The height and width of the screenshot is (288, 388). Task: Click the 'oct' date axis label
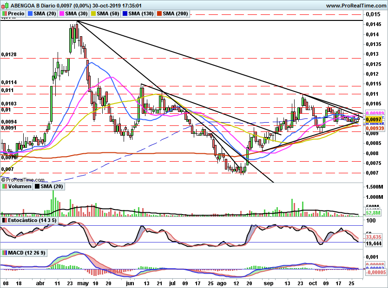tap(313, 283)
